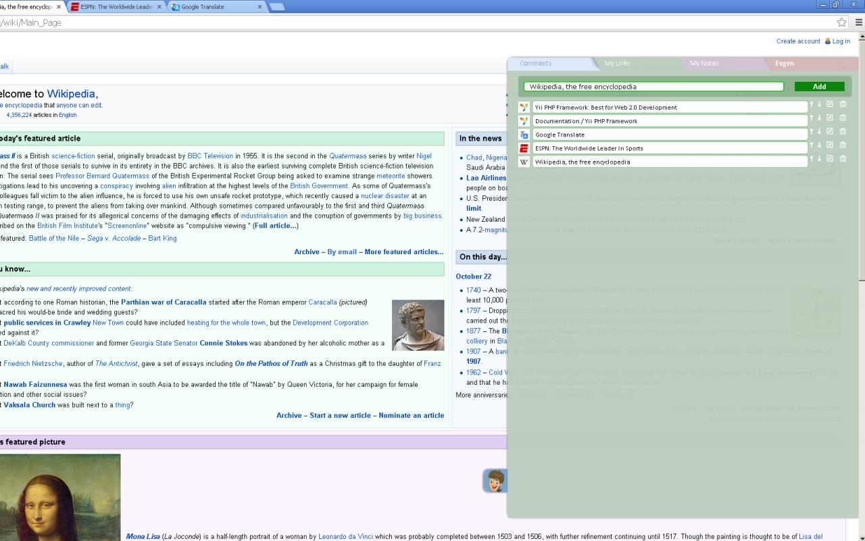
Task: Open the 'Start a new article' link
Action: [x=340, y=415]
